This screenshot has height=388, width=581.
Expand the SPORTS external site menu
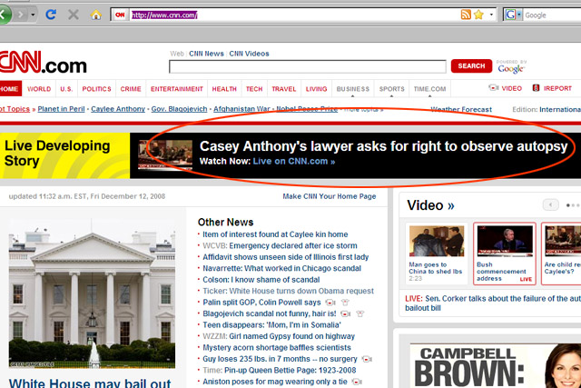point(391,89)
